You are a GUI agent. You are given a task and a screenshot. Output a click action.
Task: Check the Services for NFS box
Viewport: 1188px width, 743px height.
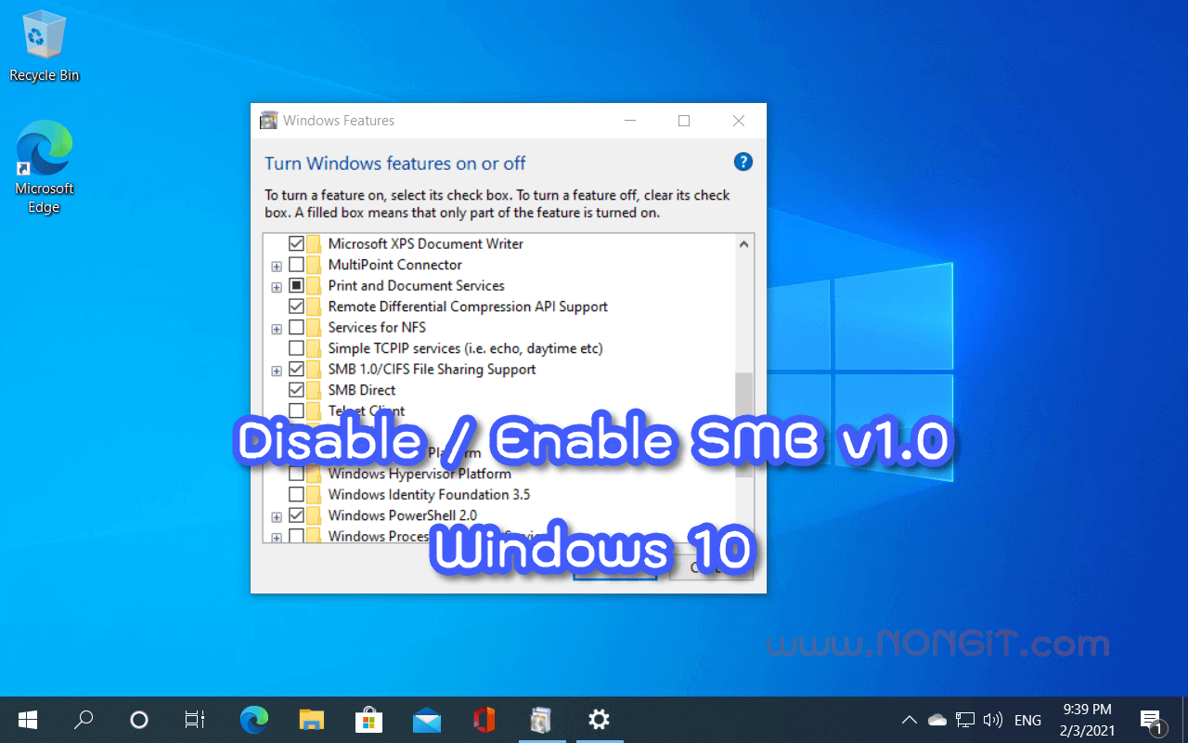(296, 327)
